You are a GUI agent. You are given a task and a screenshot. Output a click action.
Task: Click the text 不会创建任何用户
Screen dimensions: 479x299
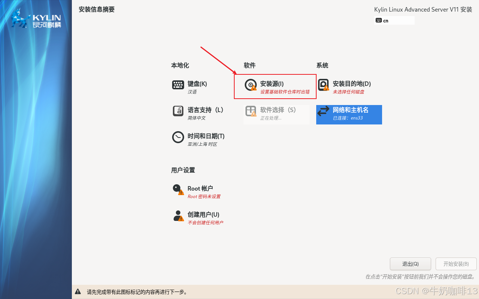tap(205, 223)
